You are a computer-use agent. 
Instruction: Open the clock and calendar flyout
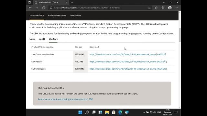[x=168, y=112]
